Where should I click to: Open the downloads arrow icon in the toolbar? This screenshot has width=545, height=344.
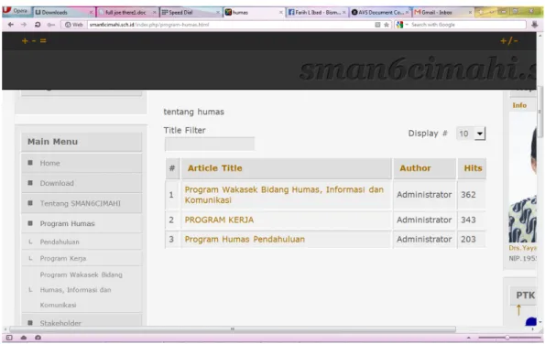(535, 25)
